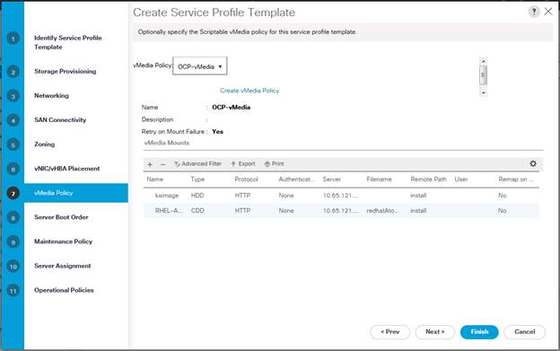Click the CDD type cell

197,211
